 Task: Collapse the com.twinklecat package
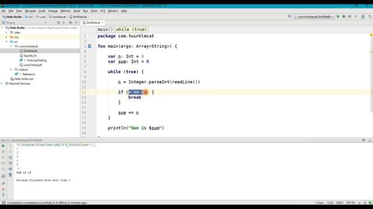point(11,46)
